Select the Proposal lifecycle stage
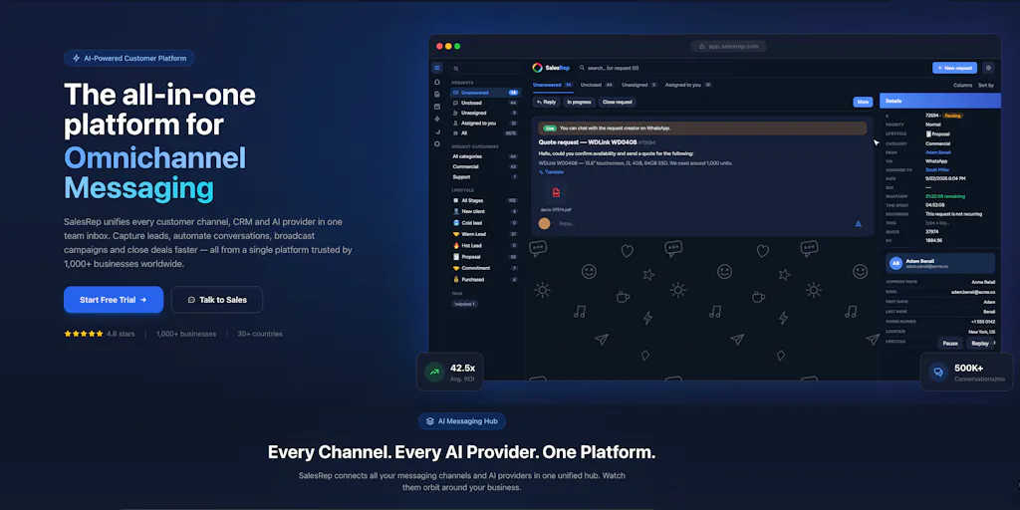 point(485,257)
